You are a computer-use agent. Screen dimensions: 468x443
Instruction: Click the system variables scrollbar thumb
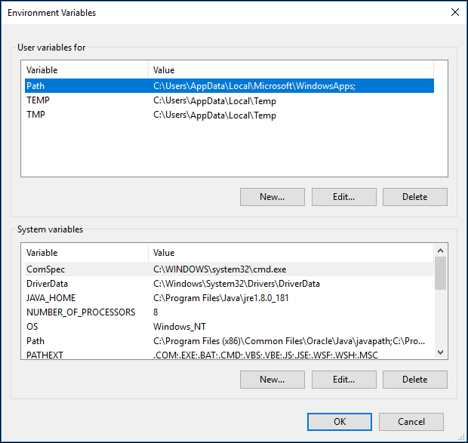click(441, 273)
